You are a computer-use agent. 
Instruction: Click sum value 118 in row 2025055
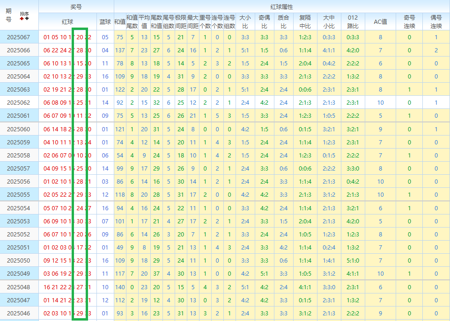[120, 195]
